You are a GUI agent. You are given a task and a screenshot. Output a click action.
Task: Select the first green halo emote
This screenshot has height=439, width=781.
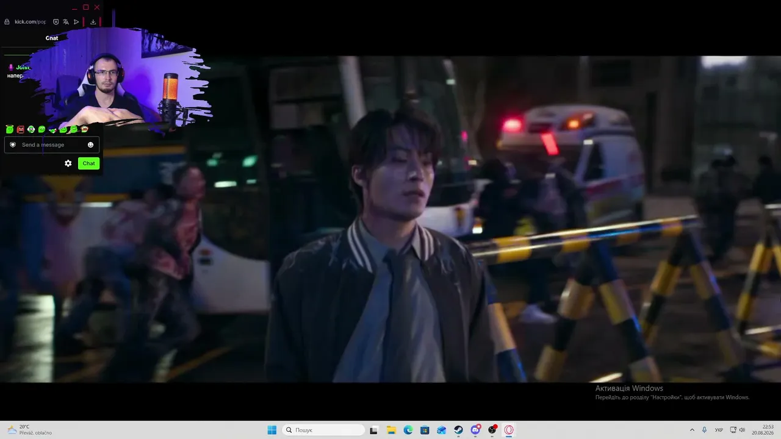10,129
